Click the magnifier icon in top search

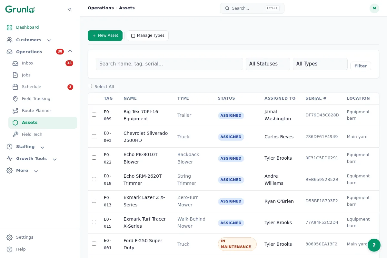click(227, 8)
